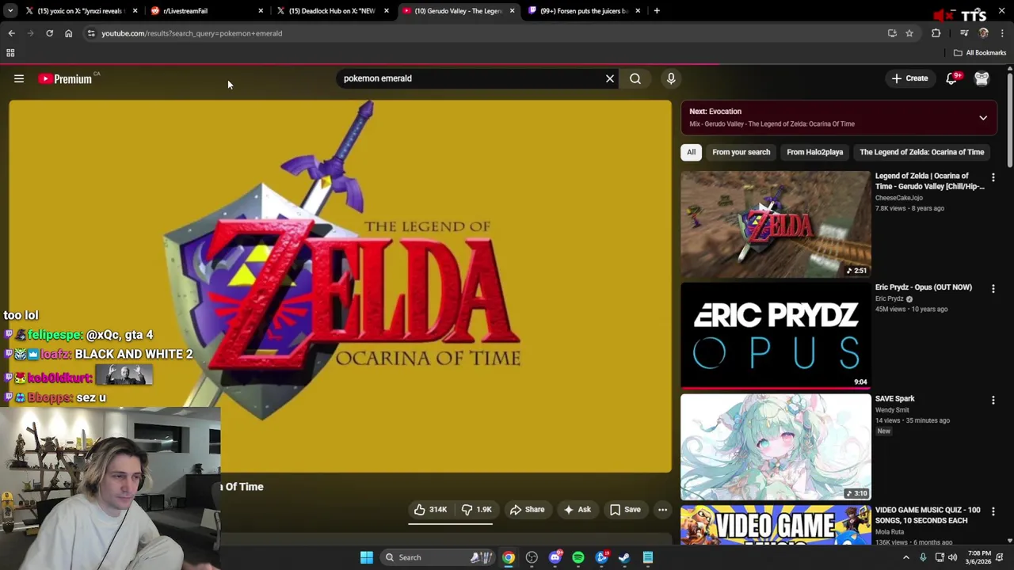Go to YouTube Premium home logo

tap(66, 78)
